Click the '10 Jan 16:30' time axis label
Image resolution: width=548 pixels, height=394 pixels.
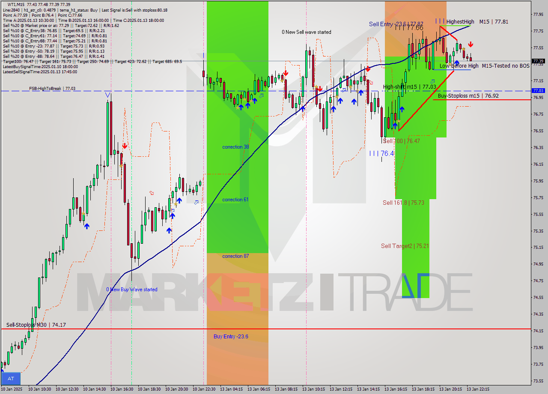click(122, 389)
